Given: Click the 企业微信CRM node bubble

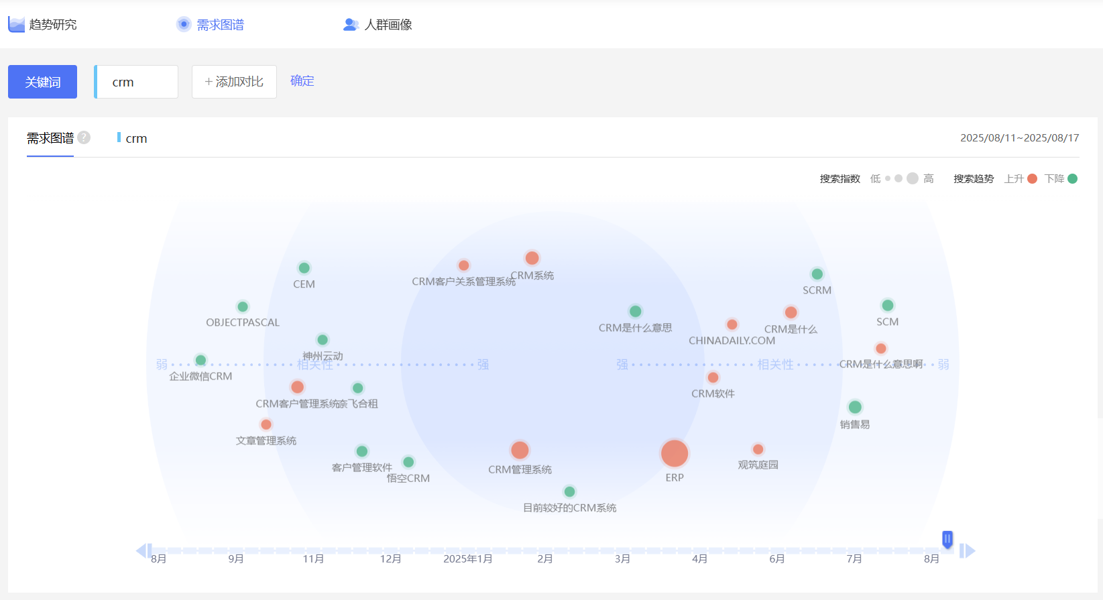Looking at the screenshot, I should click(200, 360).
